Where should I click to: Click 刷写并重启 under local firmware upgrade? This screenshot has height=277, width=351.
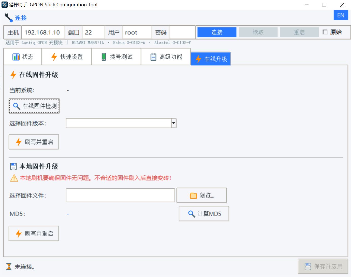point(34,233)
